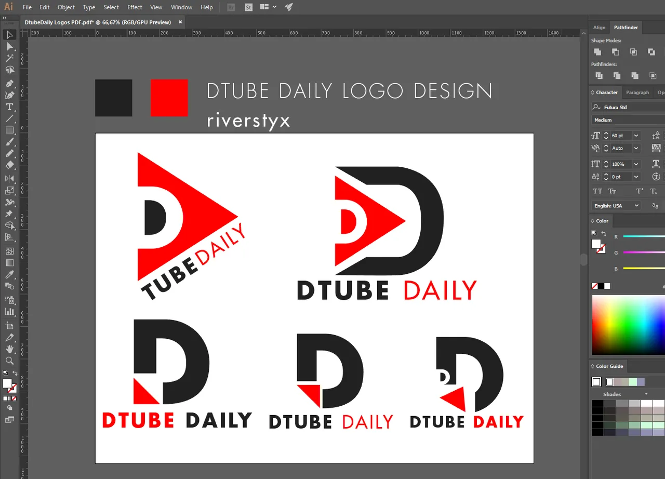This screenshot has height=479, width=665.
Task: Select the Curvature tool
Action: tap(9, 95)
